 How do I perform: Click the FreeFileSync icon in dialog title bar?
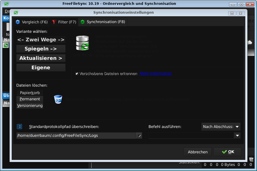coord(16,13)
